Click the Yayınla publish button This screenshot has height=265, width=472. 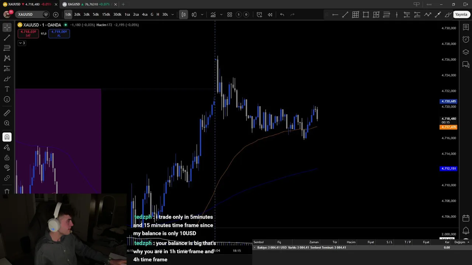pos(461,14)
